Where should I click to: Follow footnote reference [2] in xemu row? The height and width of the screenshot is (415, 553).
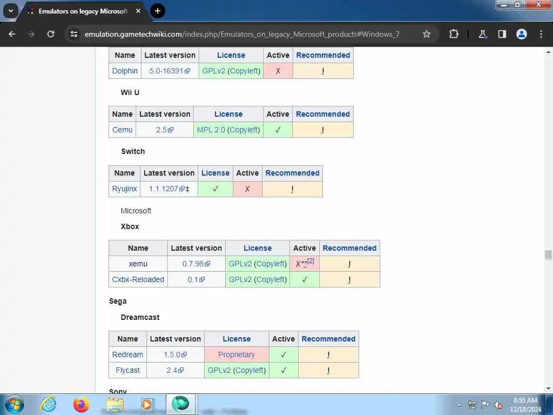pos(311,261)
